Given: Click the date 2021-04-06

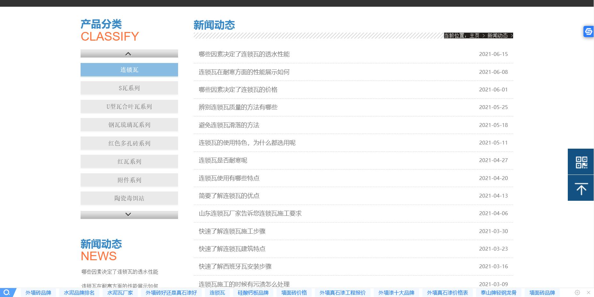Looking at the screenshot, I should 493,213.
